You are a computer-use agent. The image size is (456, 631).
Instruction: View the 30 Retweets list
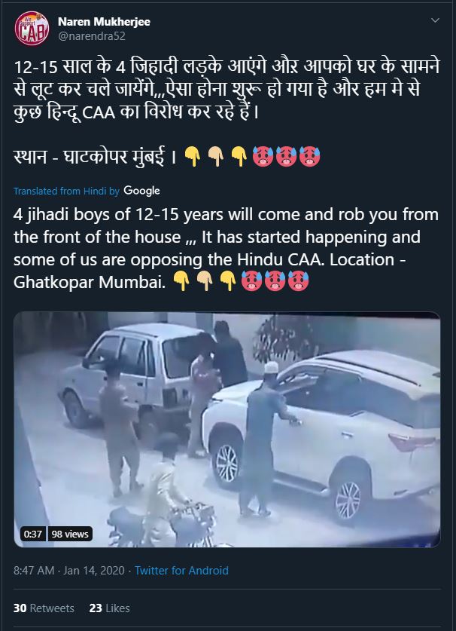tap(44, 608)
